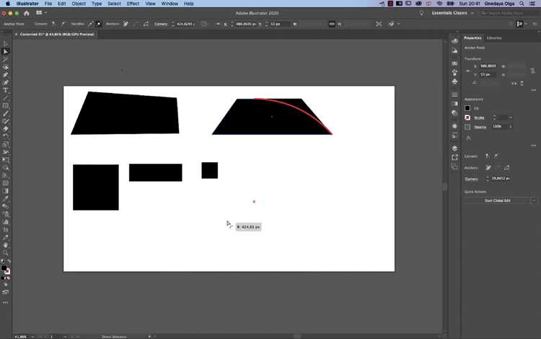Select the Line Segment tool
This screenshot has height=339, width=541.
pyautogui.click(x=6, y=98)
